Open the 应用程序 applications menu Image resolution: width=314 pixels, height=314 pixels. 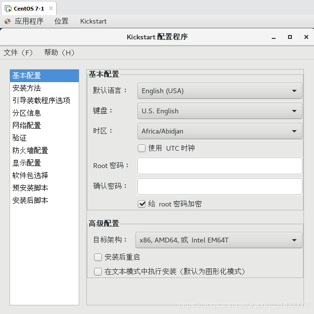tap(29, 21)
